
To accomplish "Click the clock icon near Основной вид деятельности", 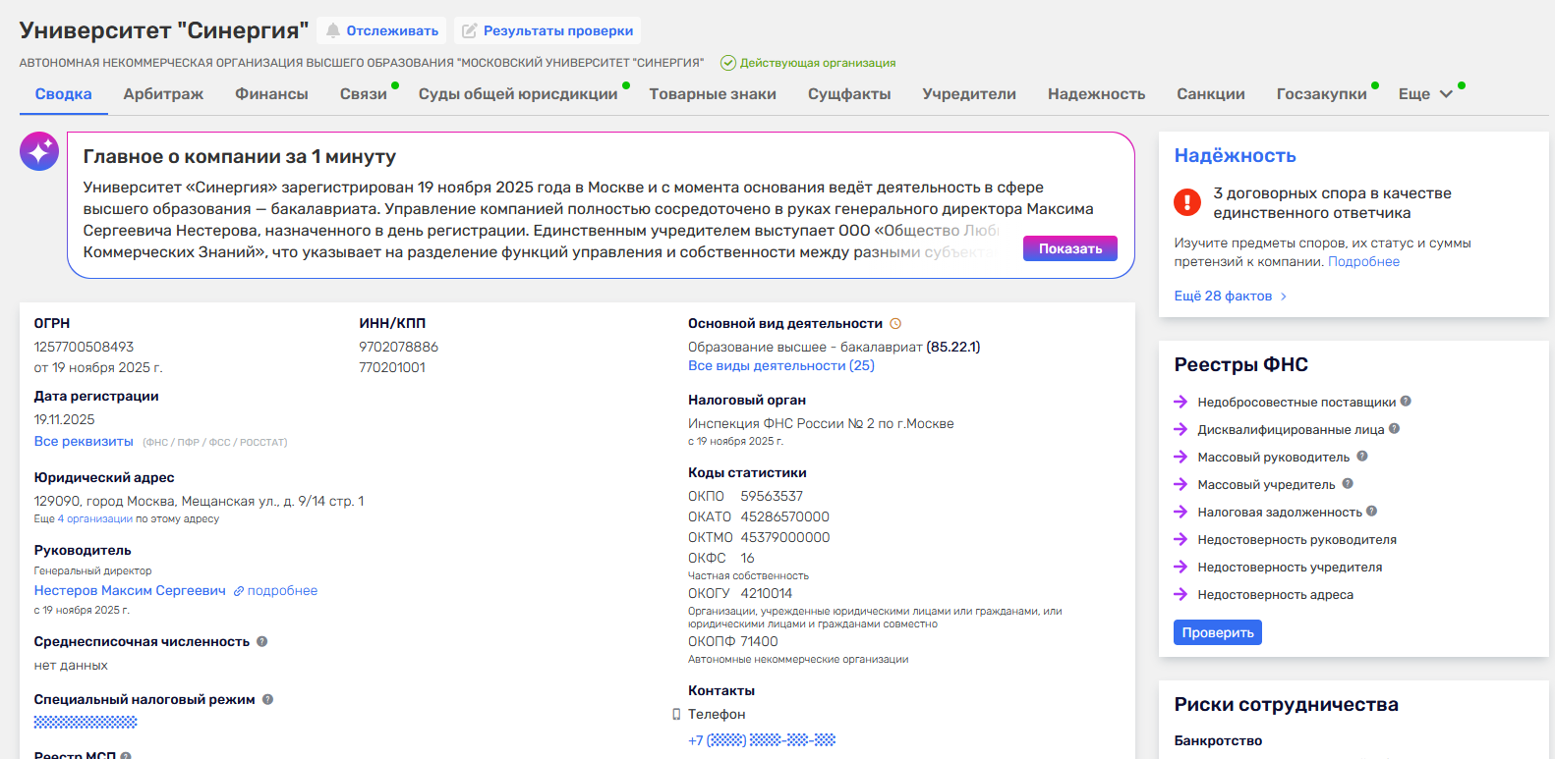I will point(895,323).
